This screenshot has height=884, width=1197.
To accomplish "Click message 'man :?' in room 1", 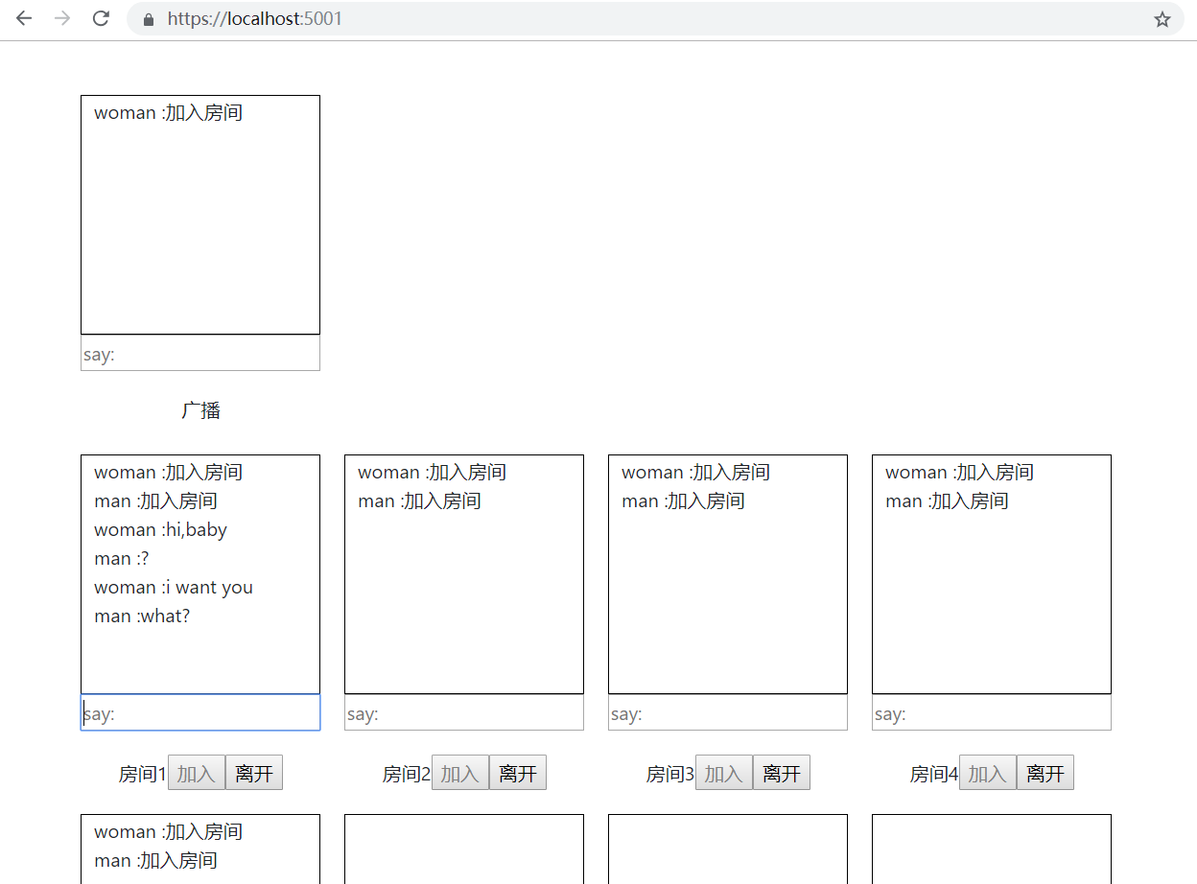I will click(122, 559).
